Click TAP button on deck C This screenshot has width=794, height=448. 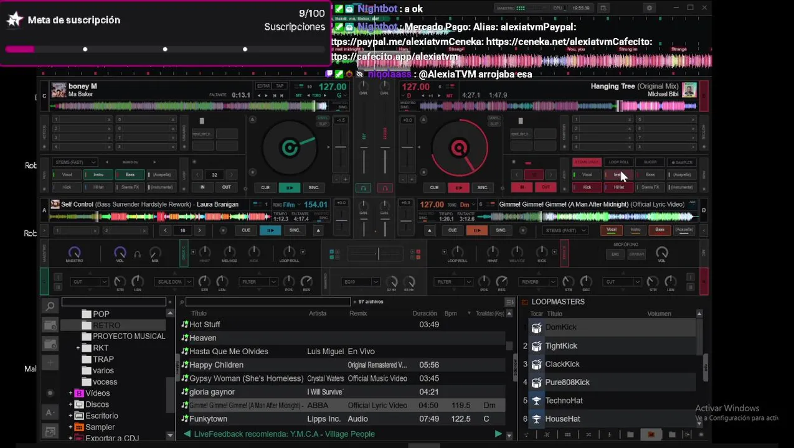[280, 86]
